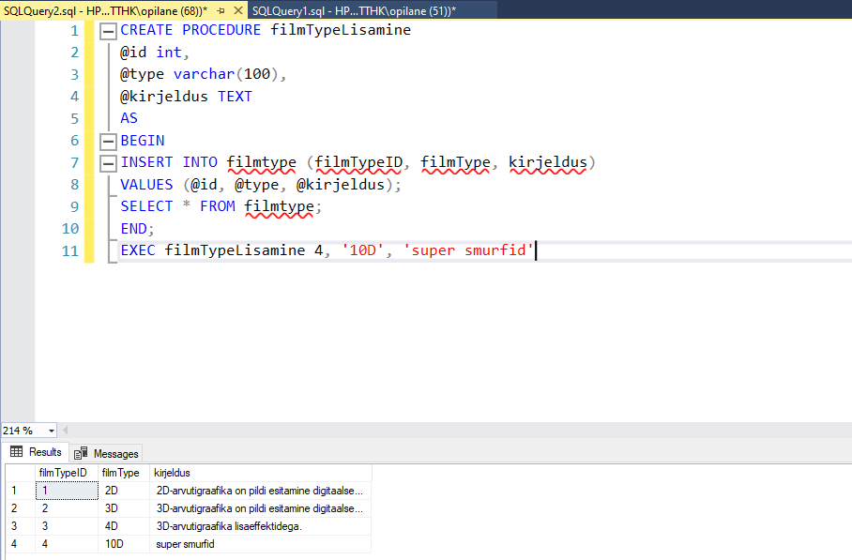Switch to the SQLQuery1.sql tab
The image size is (852, 560).
[x=352, y=9]
